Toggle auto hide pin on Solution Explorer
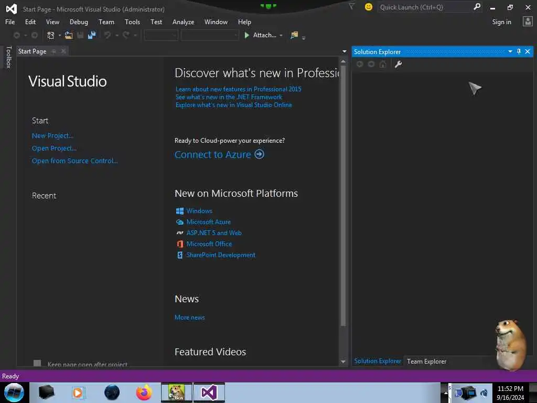The width and height of the screenshot is (537, 403). 519,51
